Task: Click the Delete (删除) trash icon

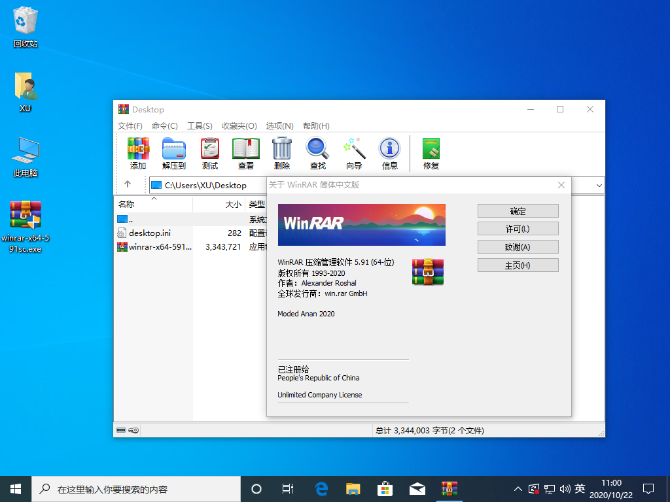Action: [282, 154]
